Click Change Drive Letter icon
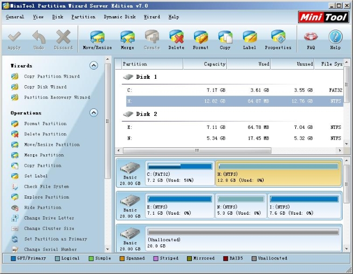This screenshot has width=353, height=274. 15,218
